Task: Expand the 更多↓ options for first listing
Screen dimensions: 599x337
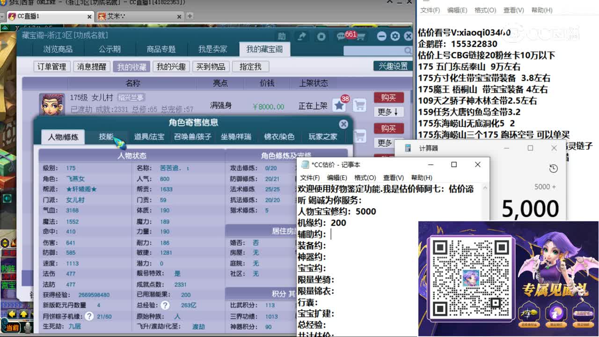Action: pyautogui.click(x=388, y=112)
